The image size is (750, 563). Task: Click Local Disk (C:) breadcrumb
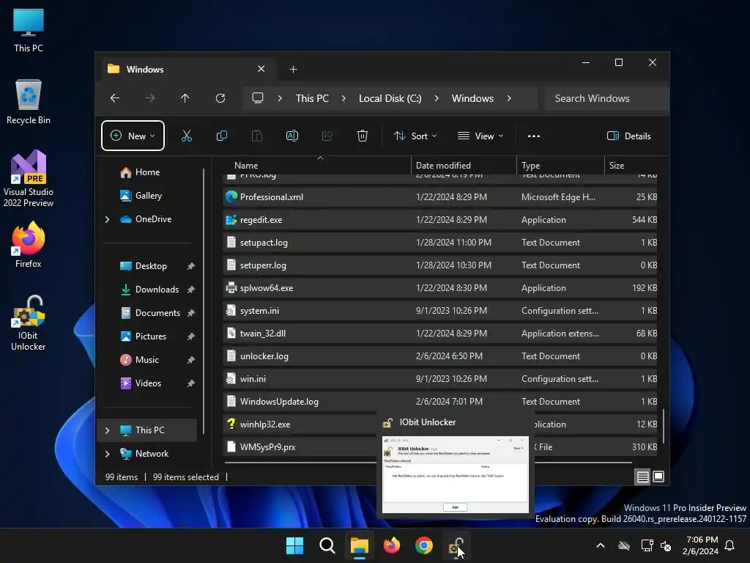point(390,98)
